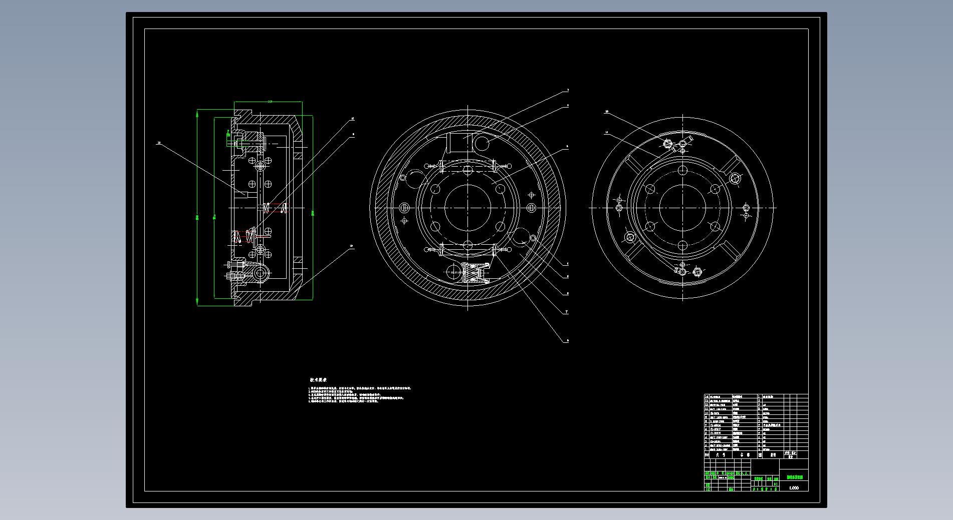Click the parts list header row

point(732,455)
